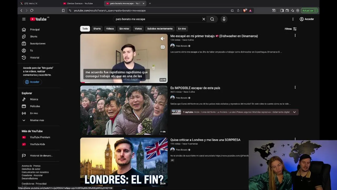337x190 pixels.
Task: Go back with browser back arrow
Action: coord(21,11)
